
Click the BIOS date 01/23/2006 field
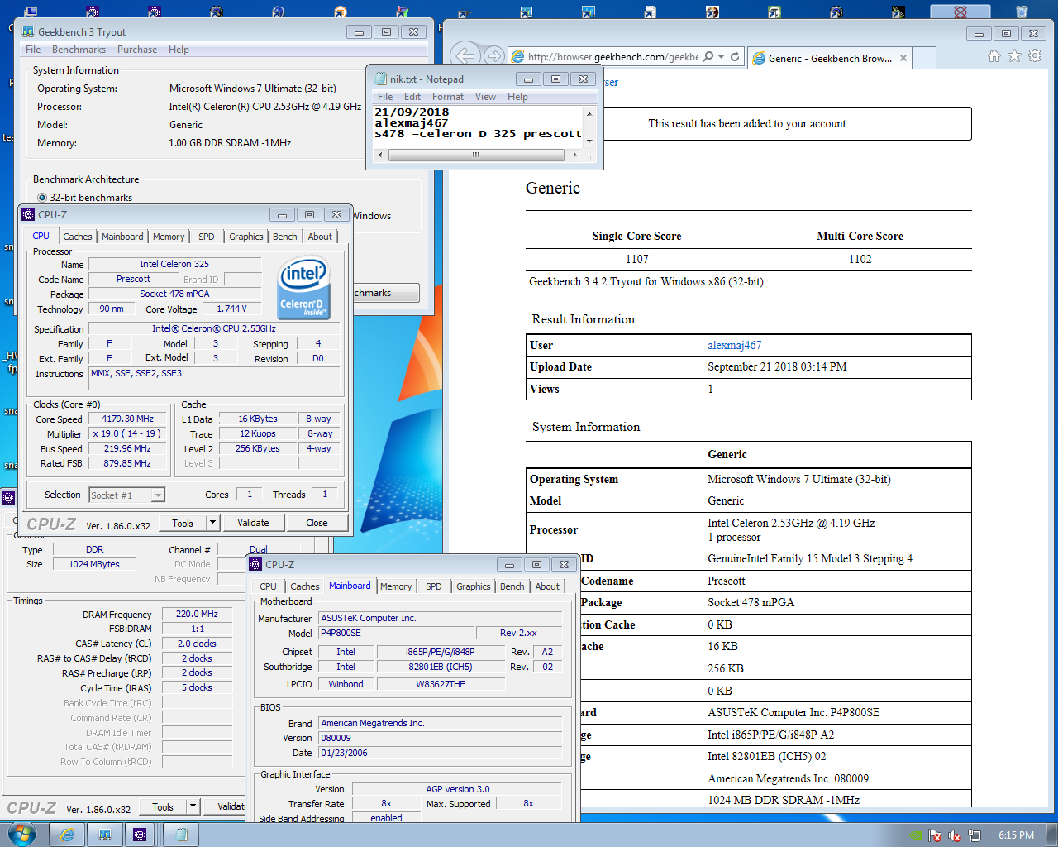click(x=440, y=754)
